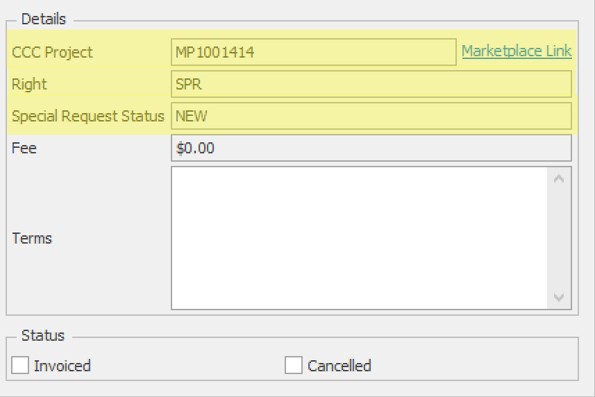Click the Terms vertical scrollbar track
The image size is (595, 397).
coord(560,237)
